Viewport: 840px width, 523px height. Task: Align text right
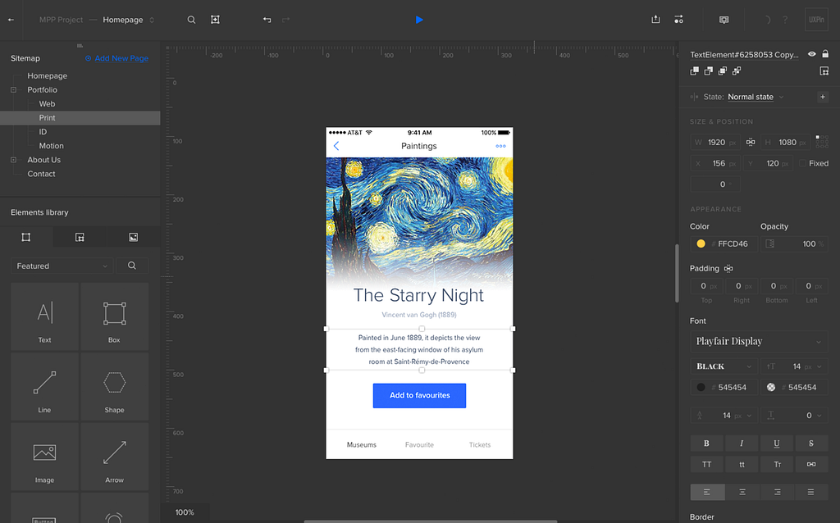(777, 492)
